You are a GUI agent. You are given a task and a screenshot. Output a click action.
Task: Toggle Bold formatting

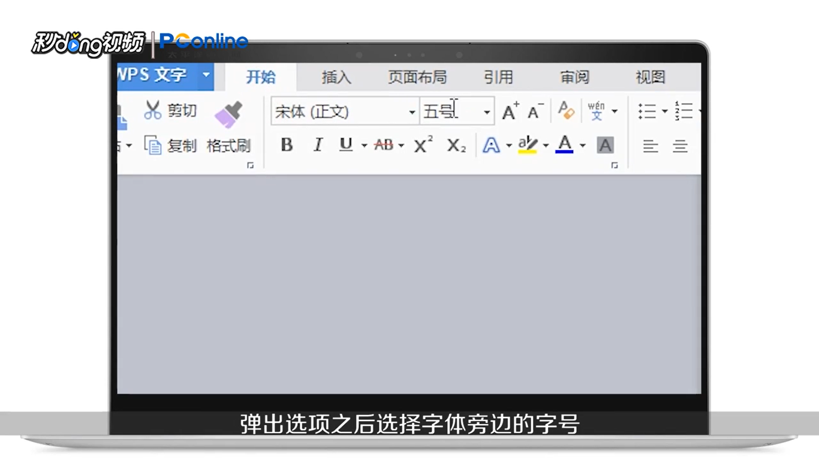[287, 145]
